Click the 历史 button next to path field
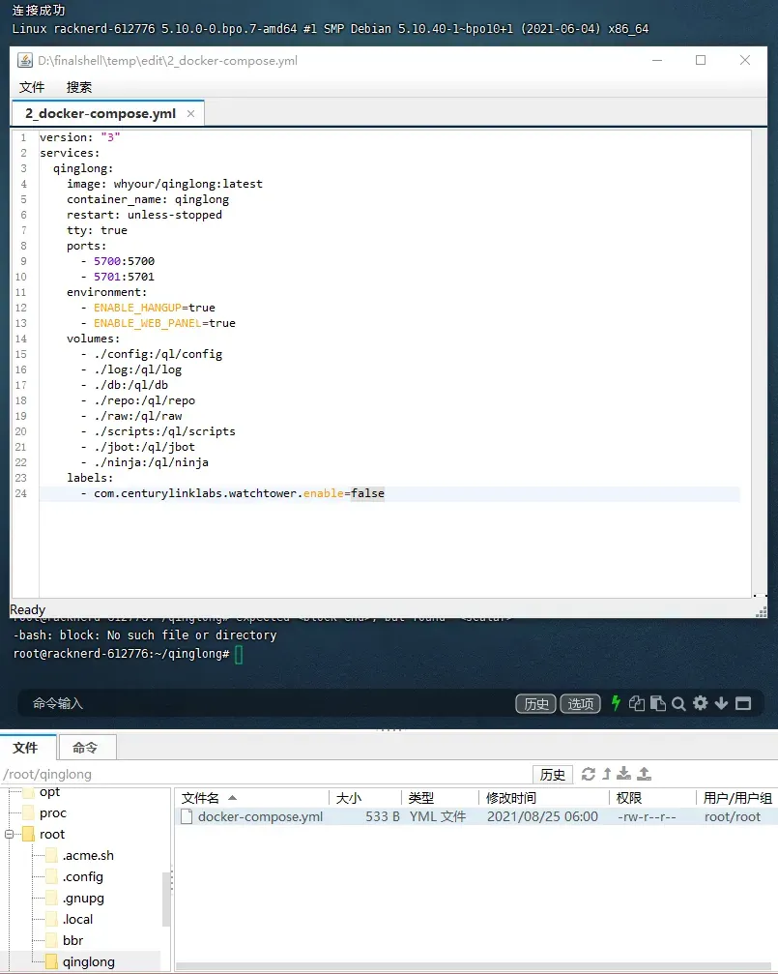The image size is (778, 974). pos(553,775)
